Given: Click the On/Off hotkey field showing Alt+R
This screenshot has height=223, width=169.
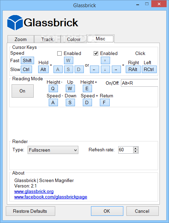Looking at the screenshot, I should (139, 83).
